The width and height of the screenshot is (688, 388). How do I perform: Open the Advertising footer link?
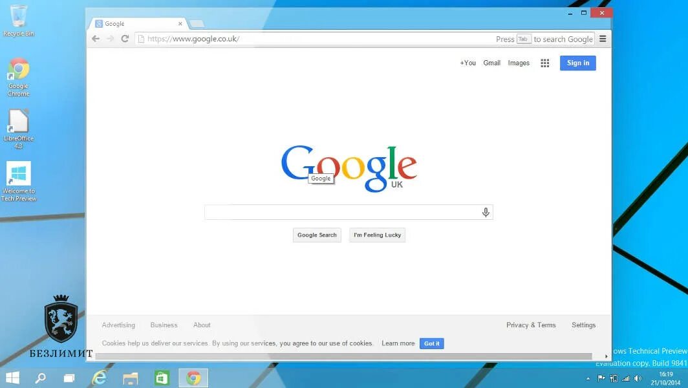[118, 325]
